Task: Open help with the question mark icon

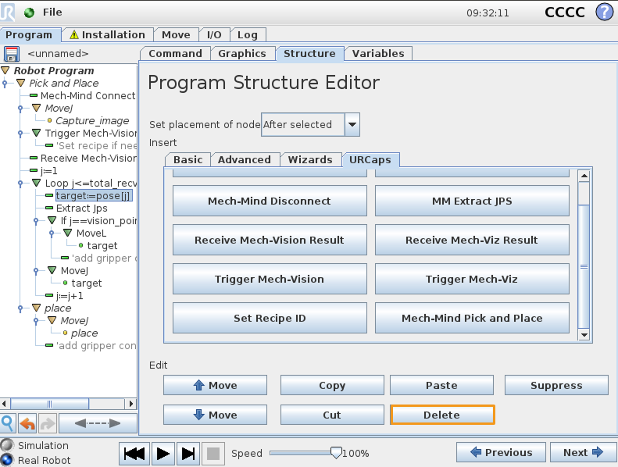Action: 604,12
